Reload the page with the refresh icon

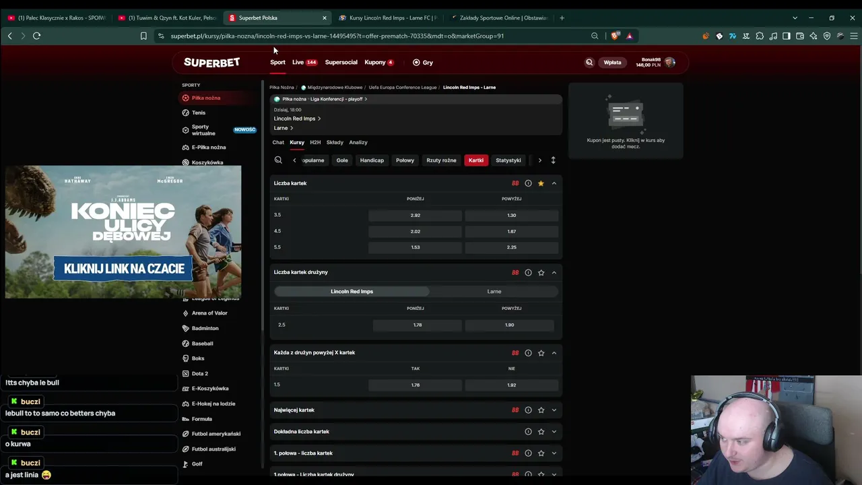[x=37, y=36]
